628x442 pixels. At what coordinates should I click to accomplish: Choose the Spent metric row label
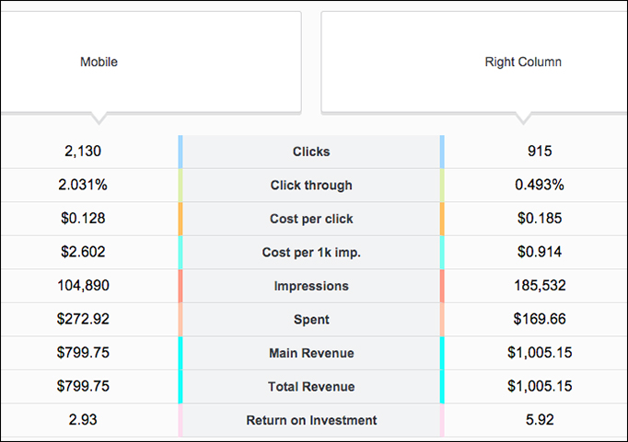point(311,320)
